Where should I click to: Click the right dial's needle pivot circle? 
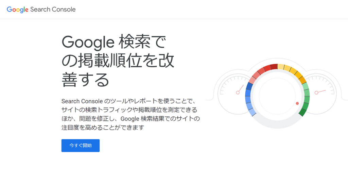[316, 93]
